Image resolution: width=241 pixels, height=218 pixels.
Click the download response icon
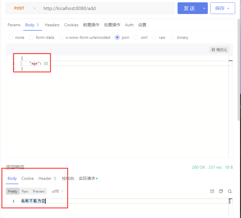pyautogui.click(x=212, y=191)
